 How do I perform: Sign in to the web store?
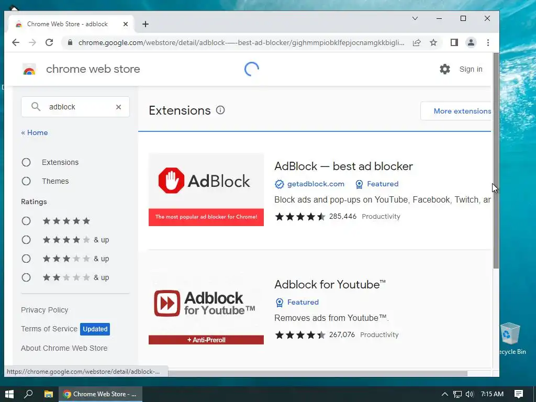471,69
